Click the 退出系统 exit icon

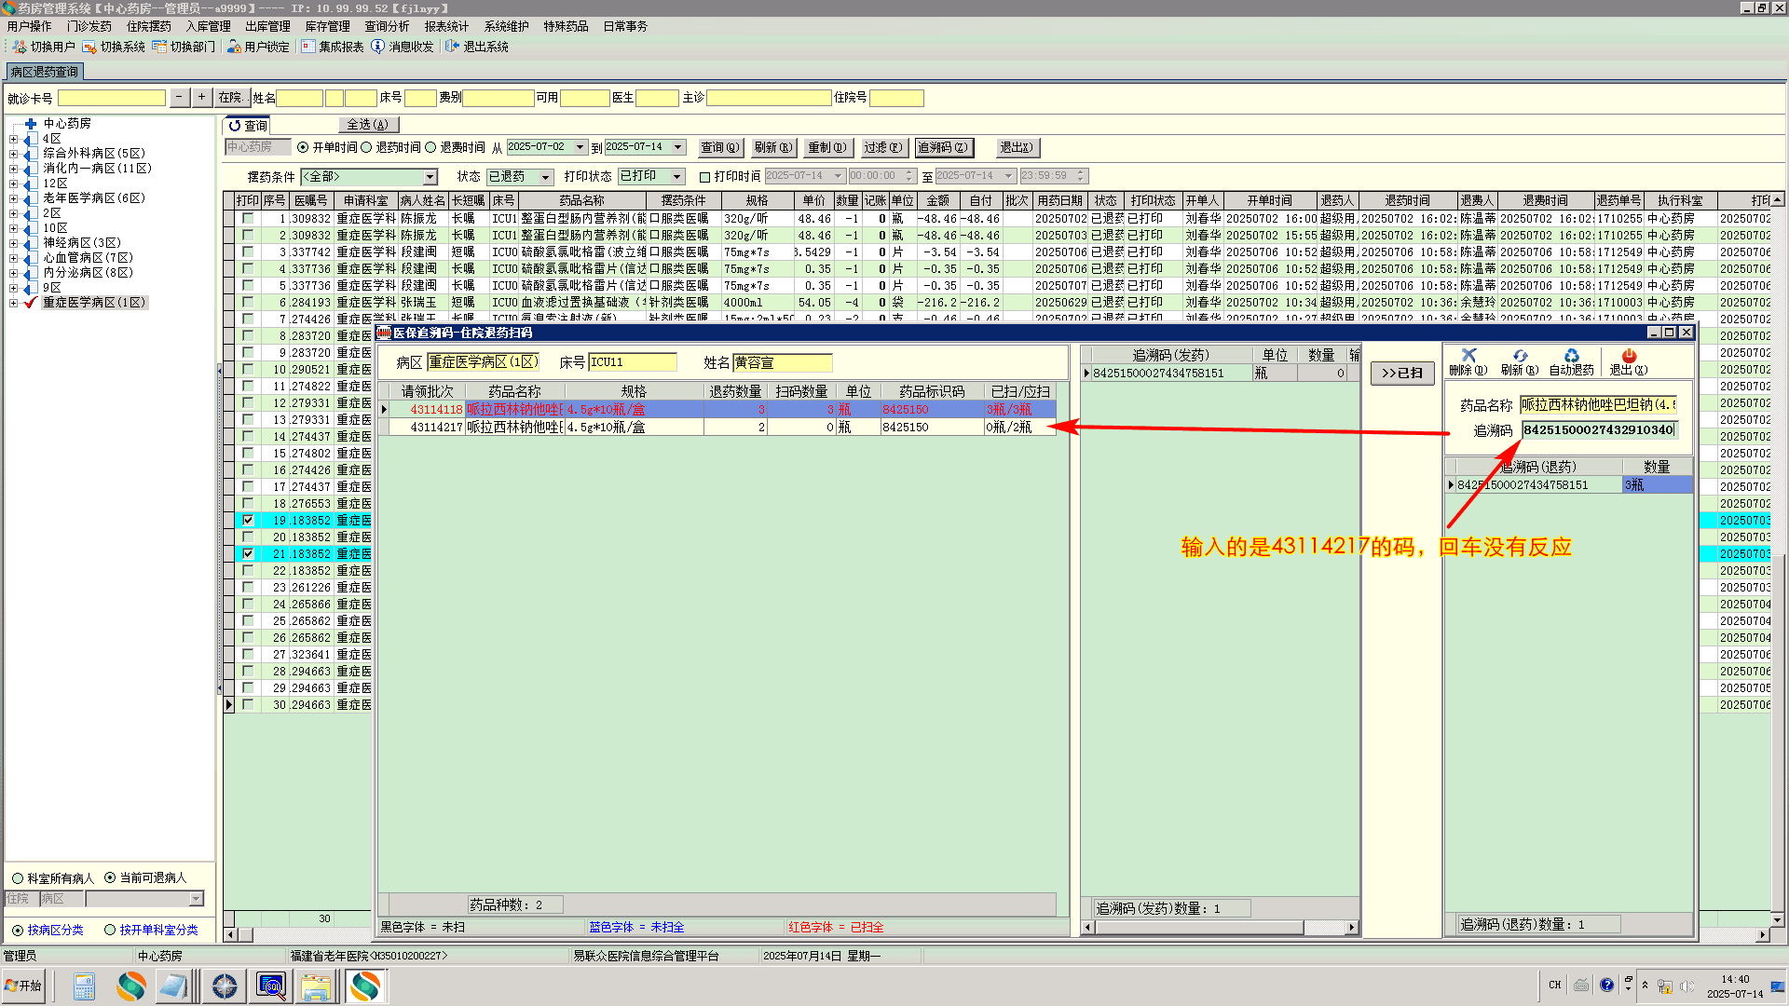pos(453,47)
